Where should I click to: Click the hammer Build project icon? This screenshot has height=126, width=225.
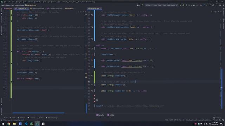pyautogui.click(x=143, y=5)
